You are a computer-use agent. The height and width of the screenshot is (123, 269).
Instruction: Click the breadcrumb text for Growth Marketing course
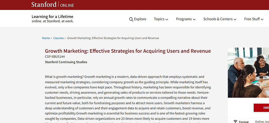click(113, 38)
